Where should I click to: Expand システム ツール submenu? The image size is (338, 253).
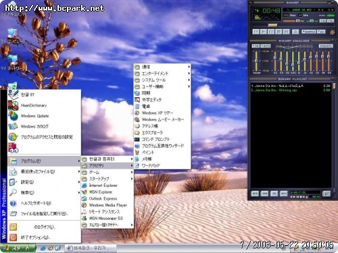162,80
